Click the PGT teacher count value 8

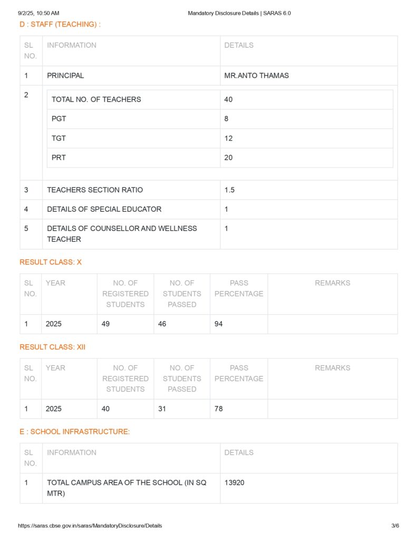tap(226, 119)
